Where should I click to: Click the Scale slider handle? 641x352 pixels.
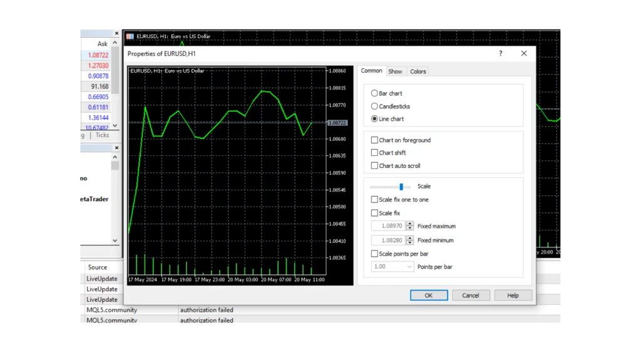[401, 187]
